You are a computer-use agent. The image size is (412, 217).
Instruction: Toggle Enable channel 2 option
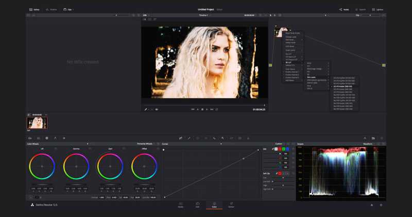tap(293, 75)
